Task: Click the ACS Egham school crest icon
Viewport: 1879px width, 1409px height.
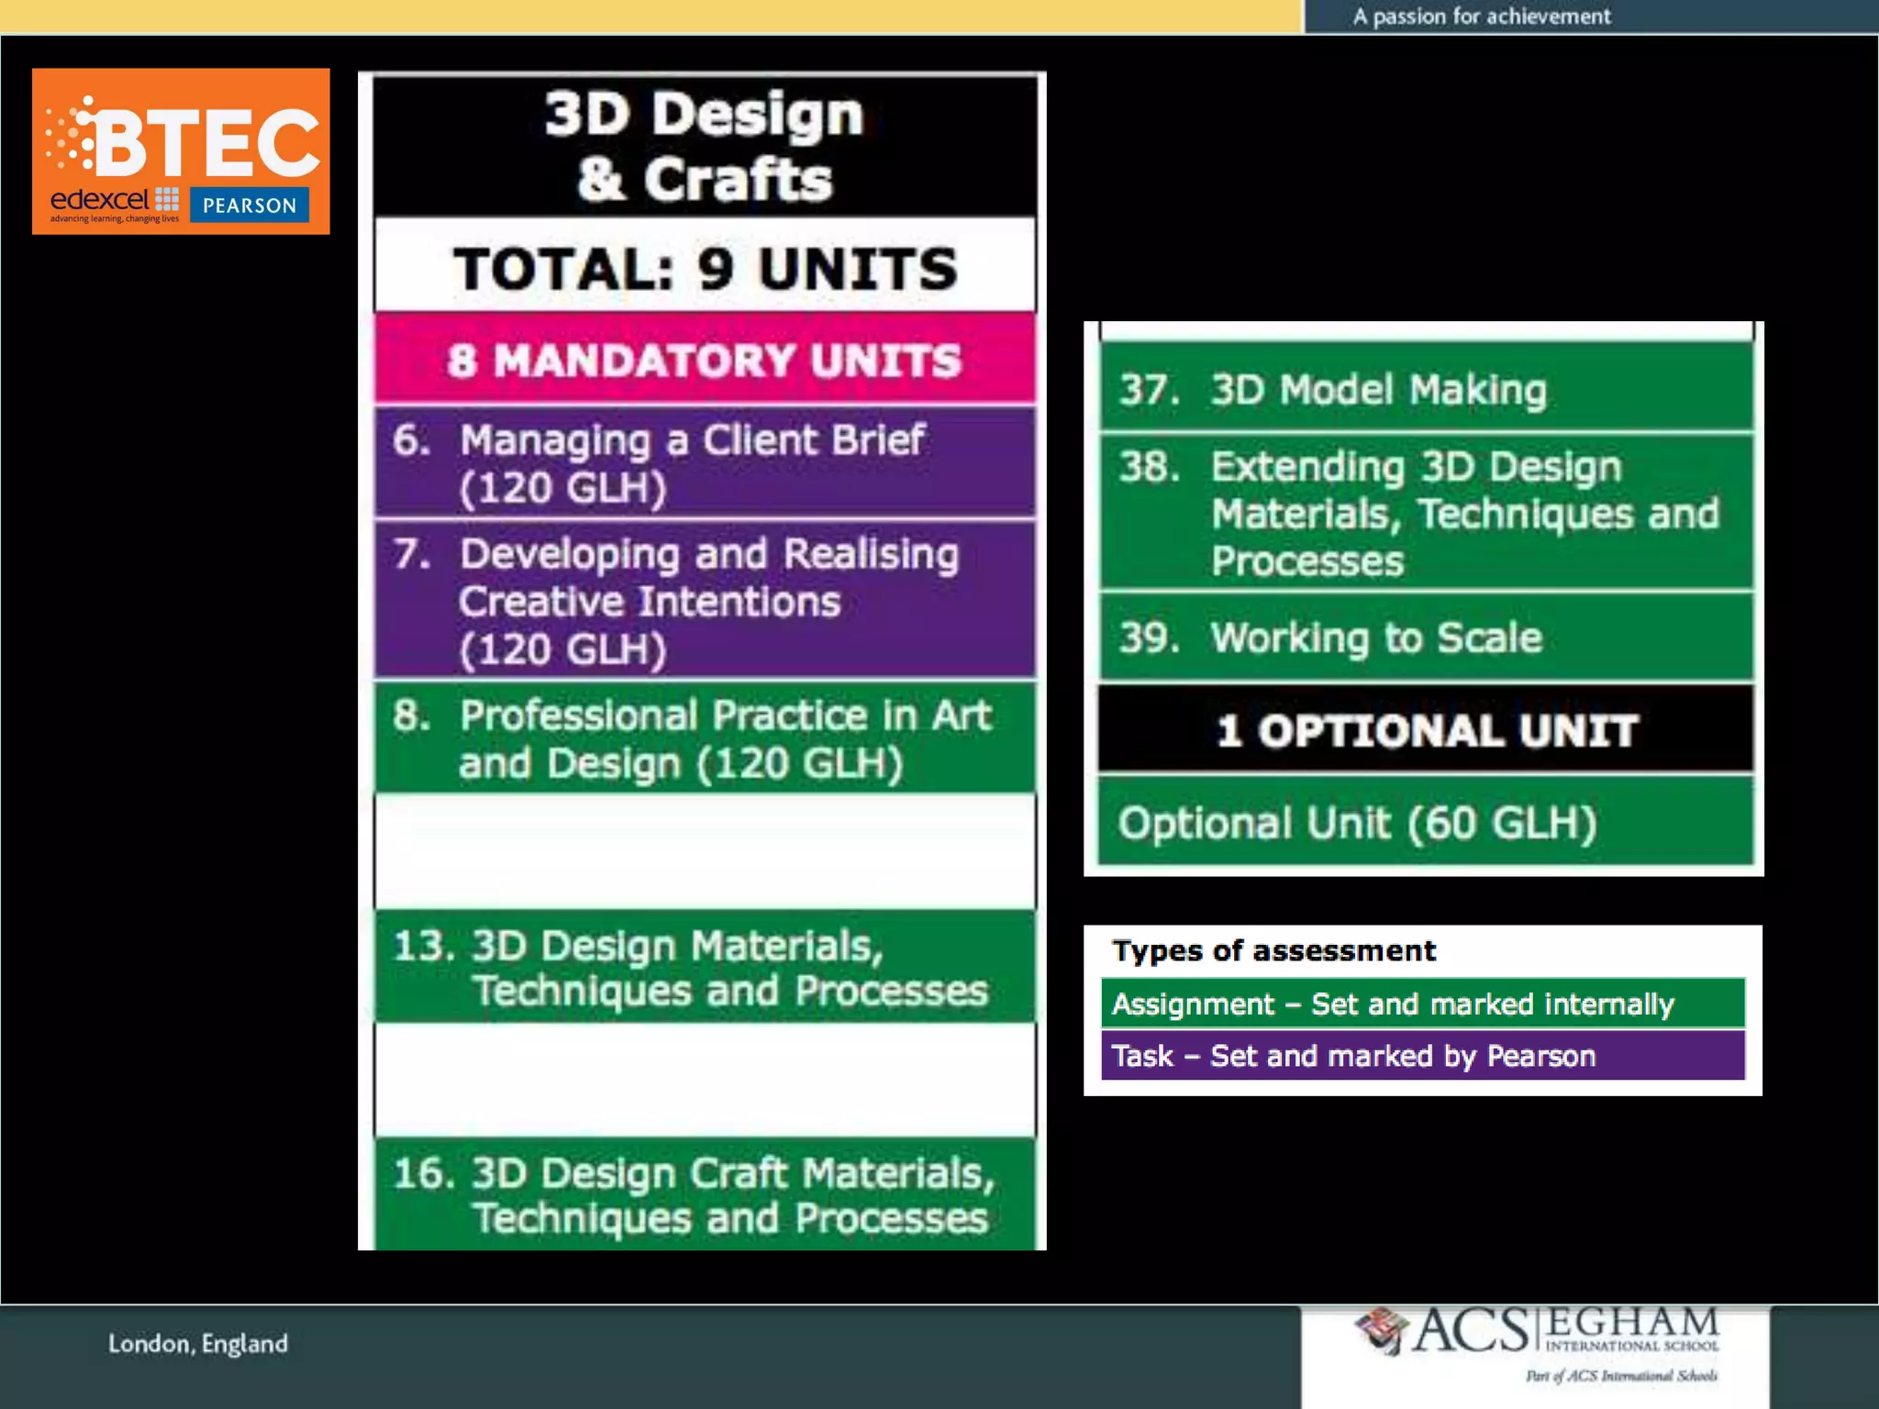Action: click(x=1382, y=1330)
